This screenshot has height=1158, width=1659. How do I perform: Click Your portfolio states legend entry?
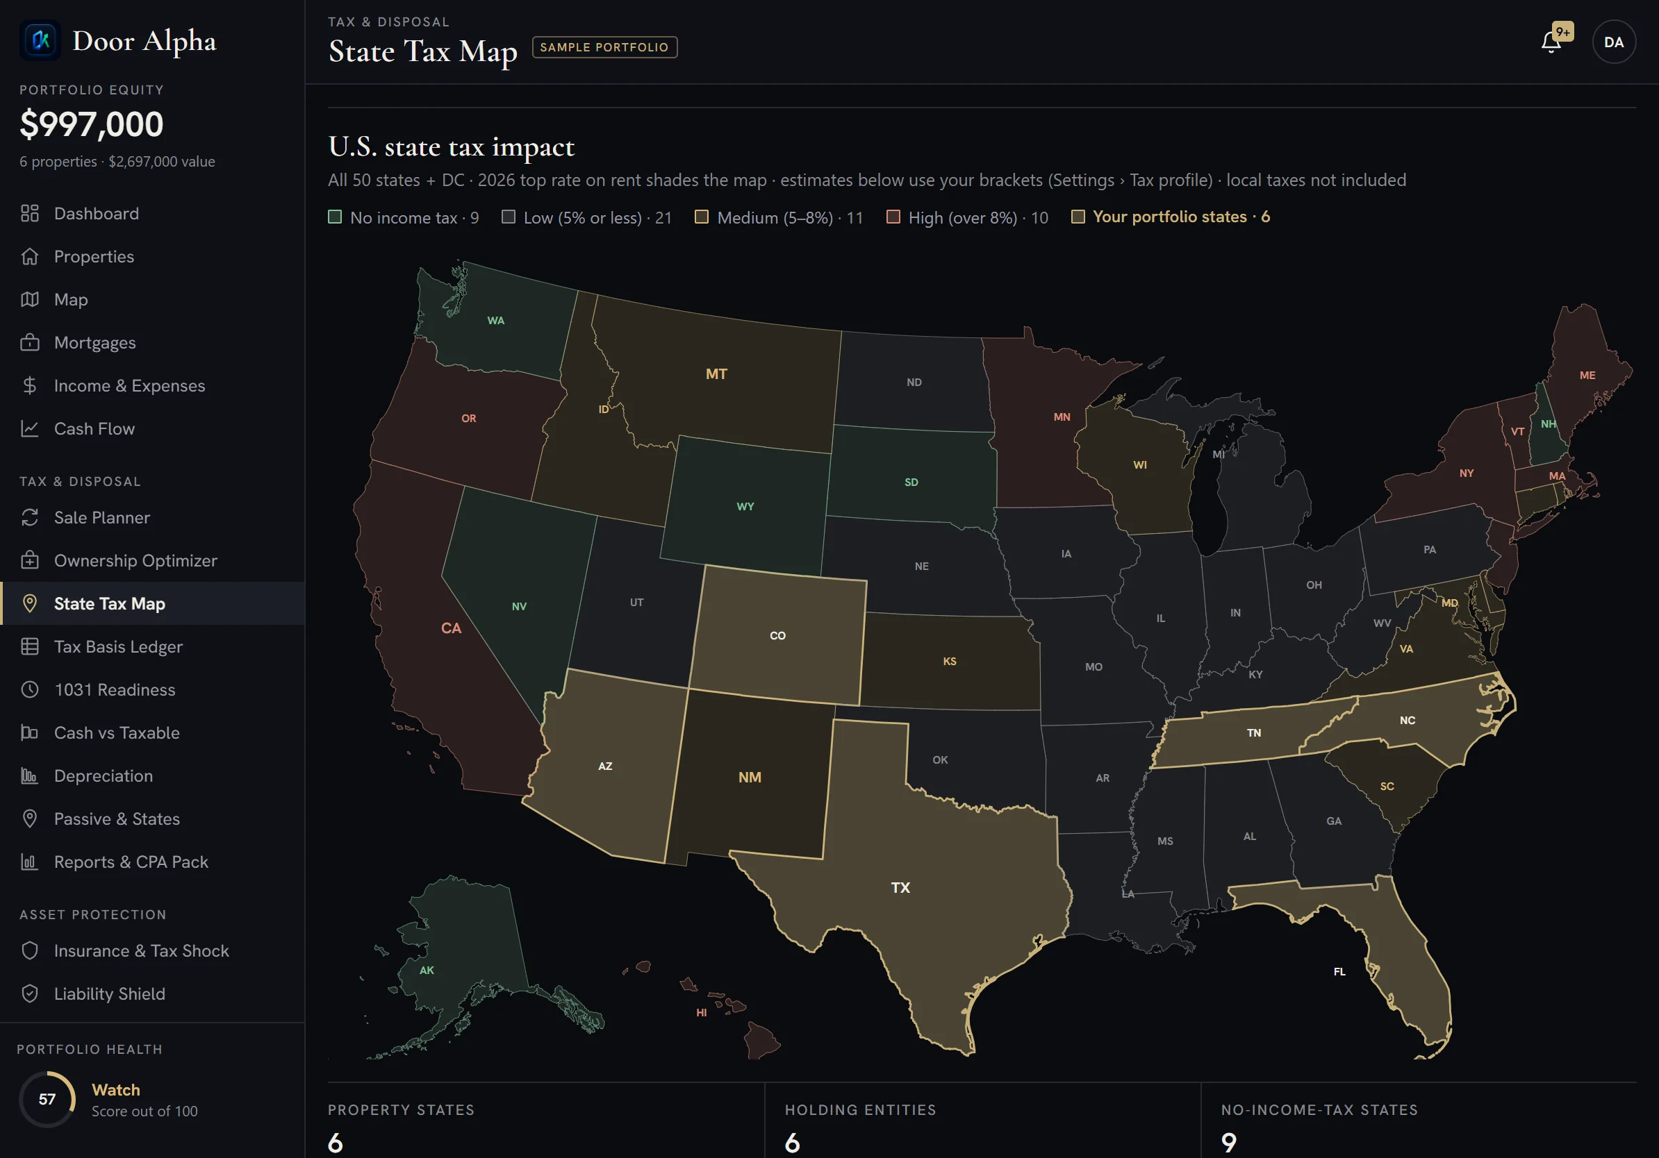pyautogui.click(x=1171, y=217)
